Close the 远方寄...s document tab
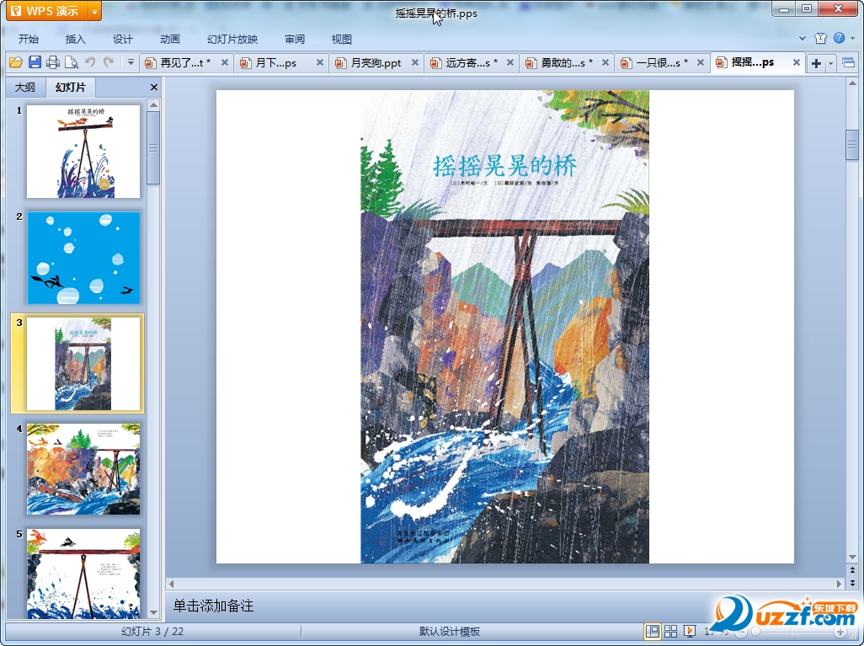This screenshot has width=864, height=646. pos(510,63)
